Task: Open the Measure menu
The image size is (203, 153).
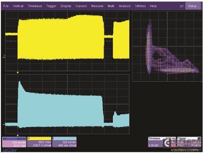Action: pyautogui.click(x=97, y=6)
